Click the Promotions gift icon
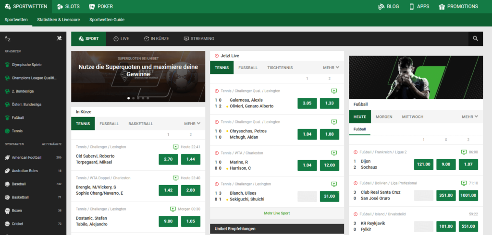The image size is (492, 235). pos(442,7)
